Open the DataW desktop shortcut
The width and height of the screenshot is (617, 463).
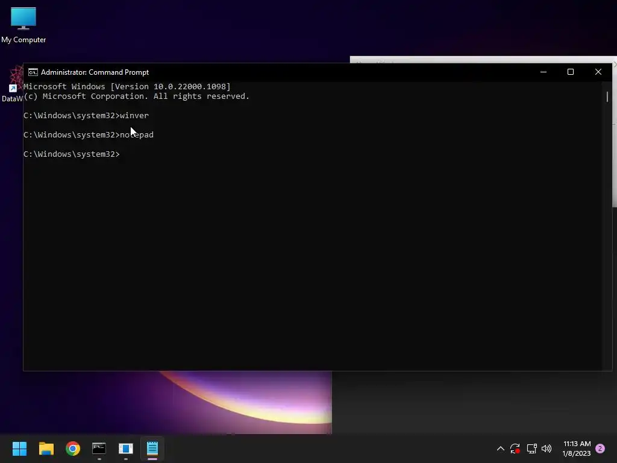pyautogui.click(x=12, y=84)
